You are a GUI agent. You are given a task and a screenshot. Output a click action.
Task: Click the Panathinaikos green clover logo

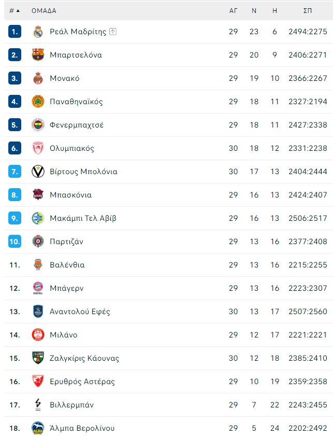tap(38, 102)
